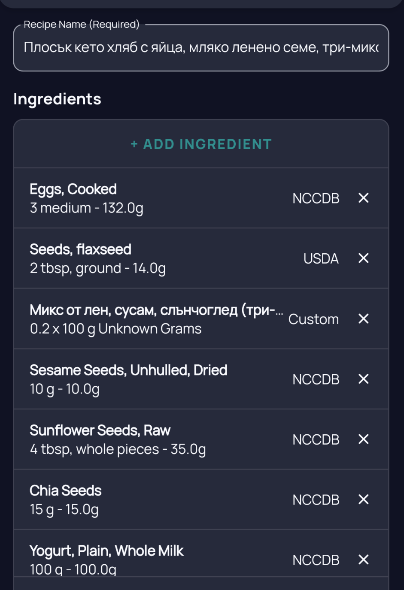Delete Sesame Seeds ingredient using X
The width and height of the screenshot is (404, 590).
point(363,379)
